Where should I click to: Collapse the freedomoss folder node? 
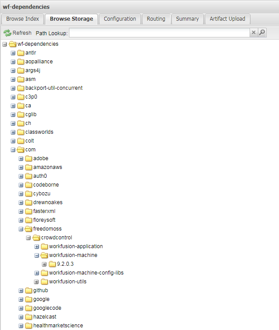[21, 229]
